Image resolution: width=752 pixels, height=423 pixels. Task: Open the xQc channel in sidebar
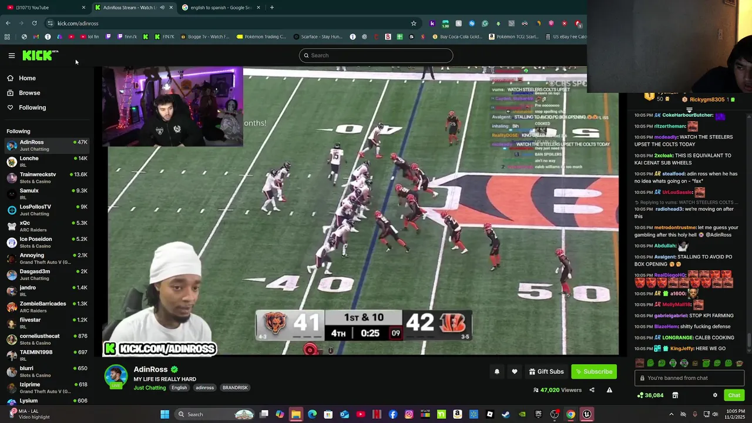click(x=46, y=226)
